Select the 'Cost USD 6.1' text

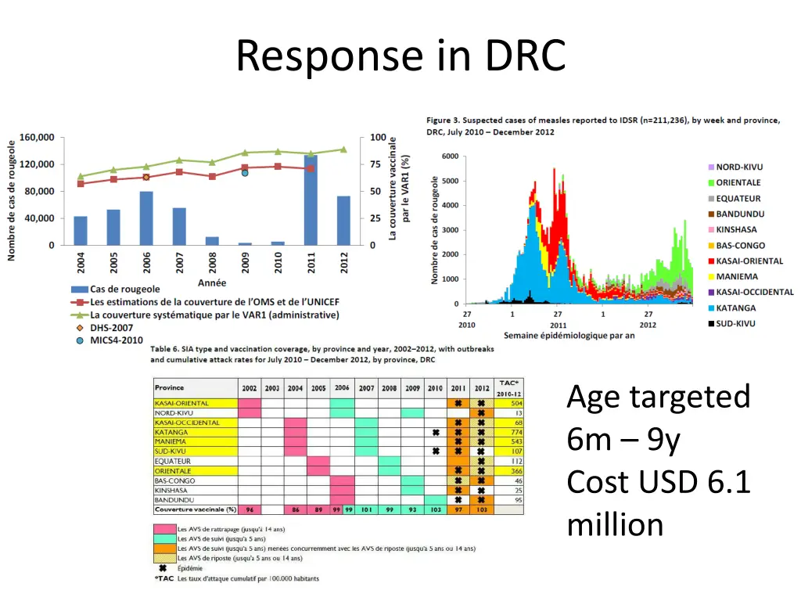point(659,482)
